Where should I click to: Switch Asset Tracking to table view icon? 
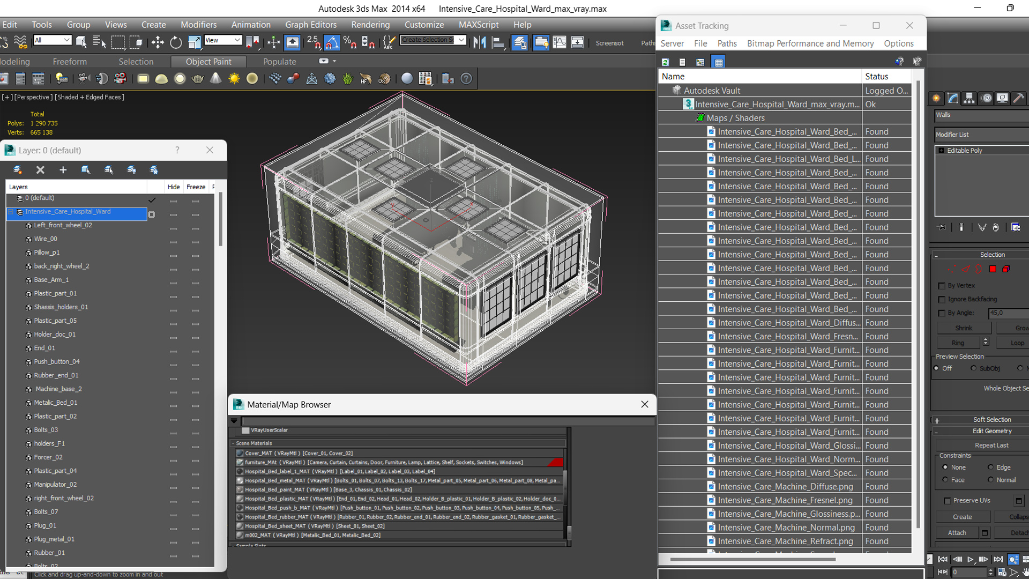(x=719, y=62)
